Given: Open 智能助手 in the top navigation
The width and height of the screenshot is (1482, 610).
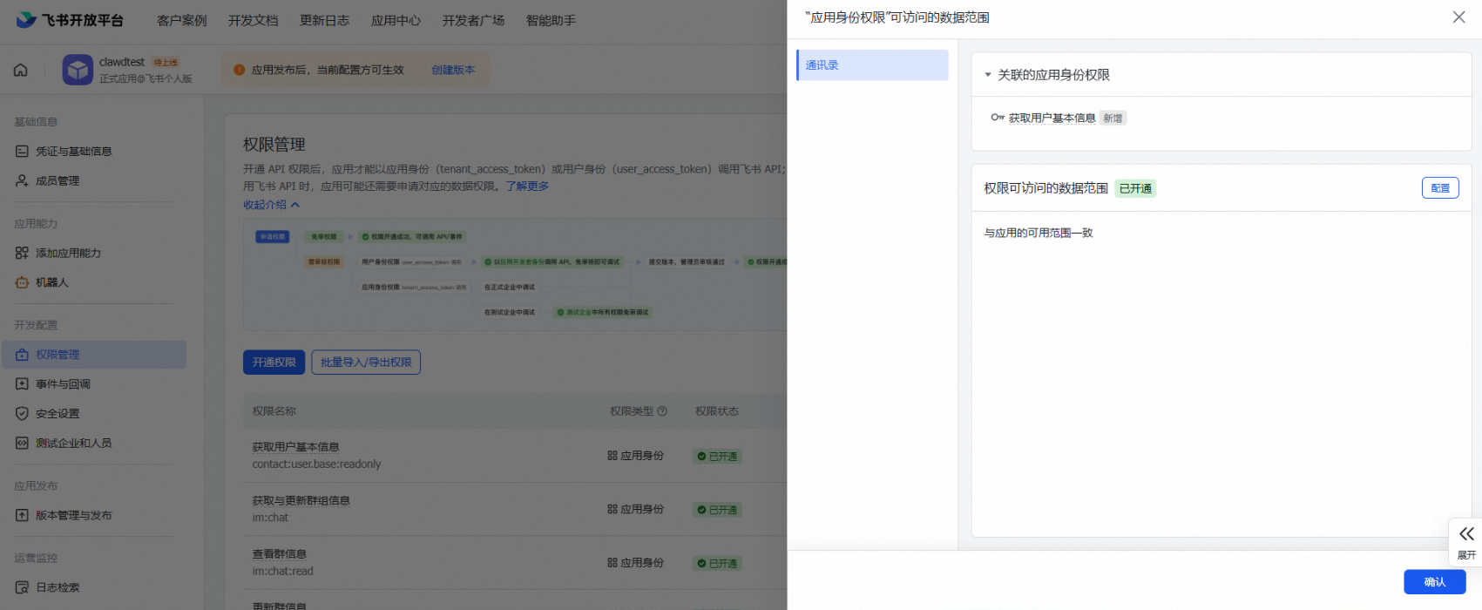Looking at the screenshot, I should pos(551,21).
